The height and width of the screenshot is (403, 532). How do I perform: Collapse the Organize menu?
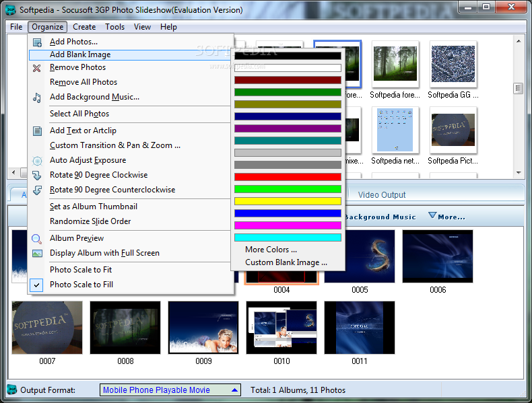point(48,27)
